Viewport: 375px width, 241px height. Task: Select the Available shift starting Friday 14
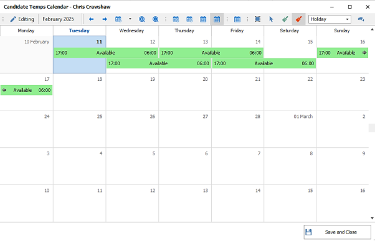click(x=263, y=63)
